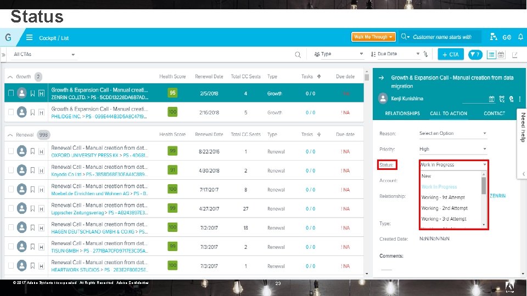The image size is (527, 296).
Task: Open the Reason Select an Option dropdown
Action: pyautogui.click(x=453, y=134)
